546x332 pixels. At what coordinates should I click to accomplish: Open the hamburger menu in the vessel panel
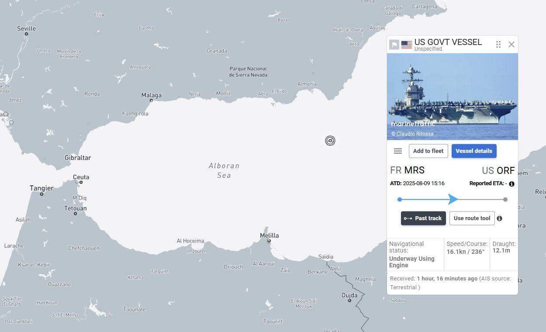pos(397,151)
